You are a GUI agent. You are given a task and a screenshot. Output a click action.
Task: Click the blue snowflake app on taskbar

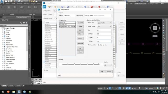click(x=24, y=92)
